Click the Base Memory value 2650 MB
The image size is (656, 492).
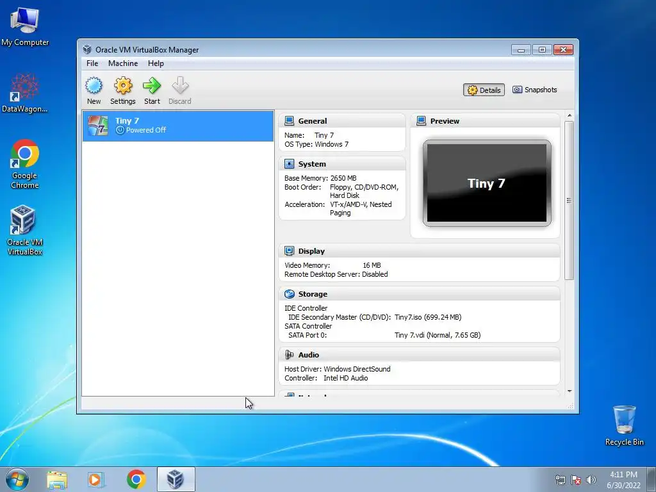point(343,178)
